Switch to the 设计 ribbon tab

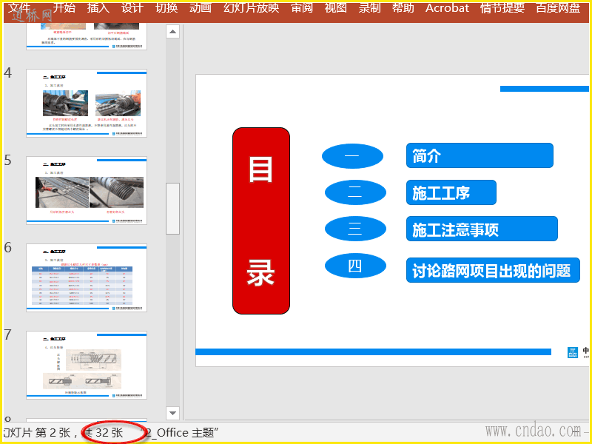[x=132, y=7]
